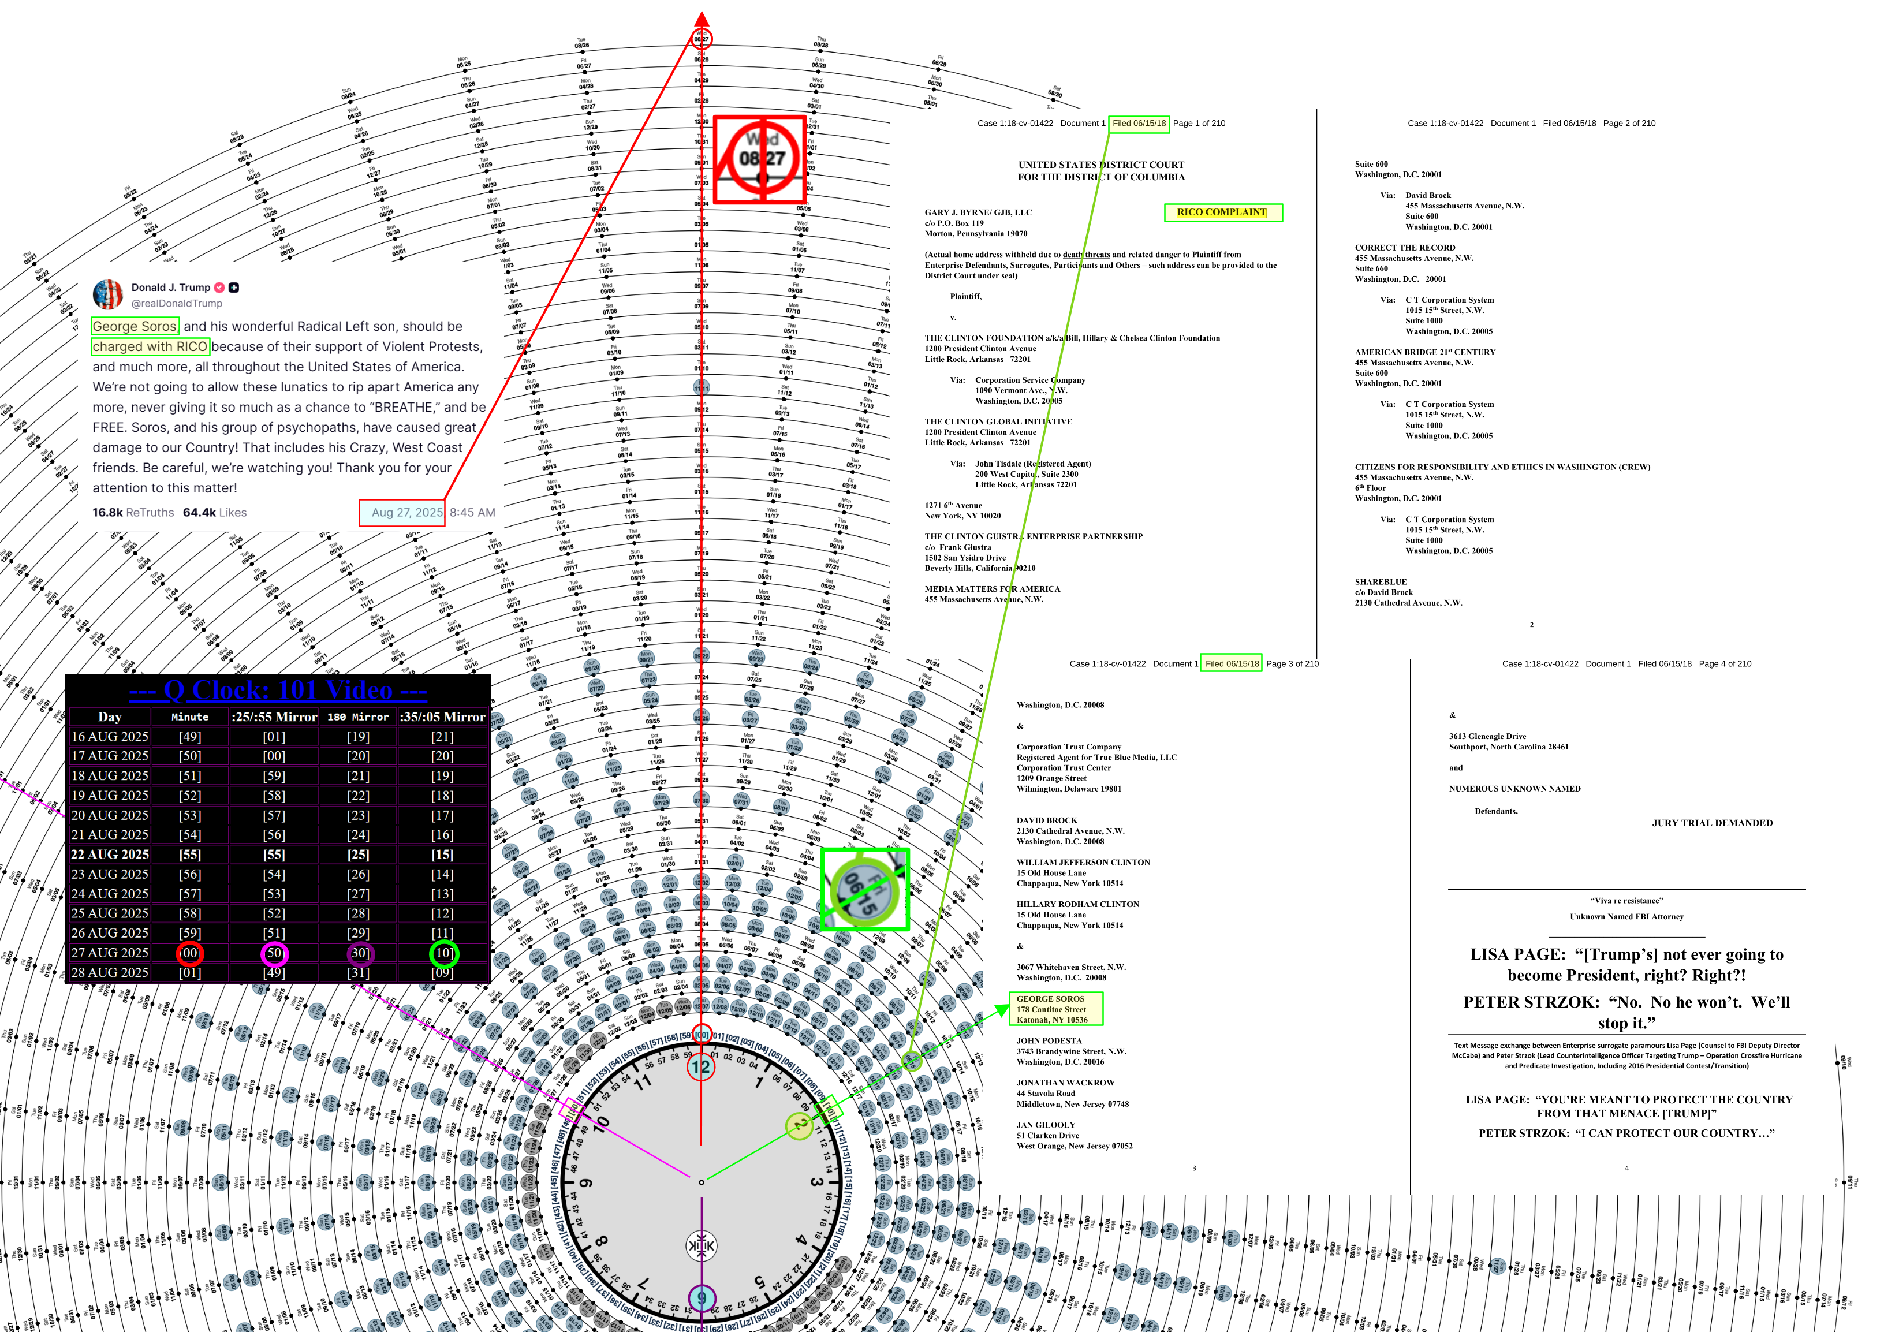This screenshot has height=1332, width=1884.
Task: Click the 'Minute' column header
Action: 189,717
